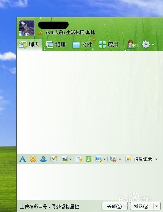Click the speech bubble with pencil icon
This screenshot has width=163, height=212.
pyautogui.click(x=53, y=159)
